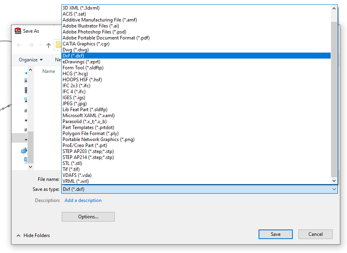Choose Adobe Portable Document Format (*.pdf)
The image size is (347, 253).
(x=106, y=38)
